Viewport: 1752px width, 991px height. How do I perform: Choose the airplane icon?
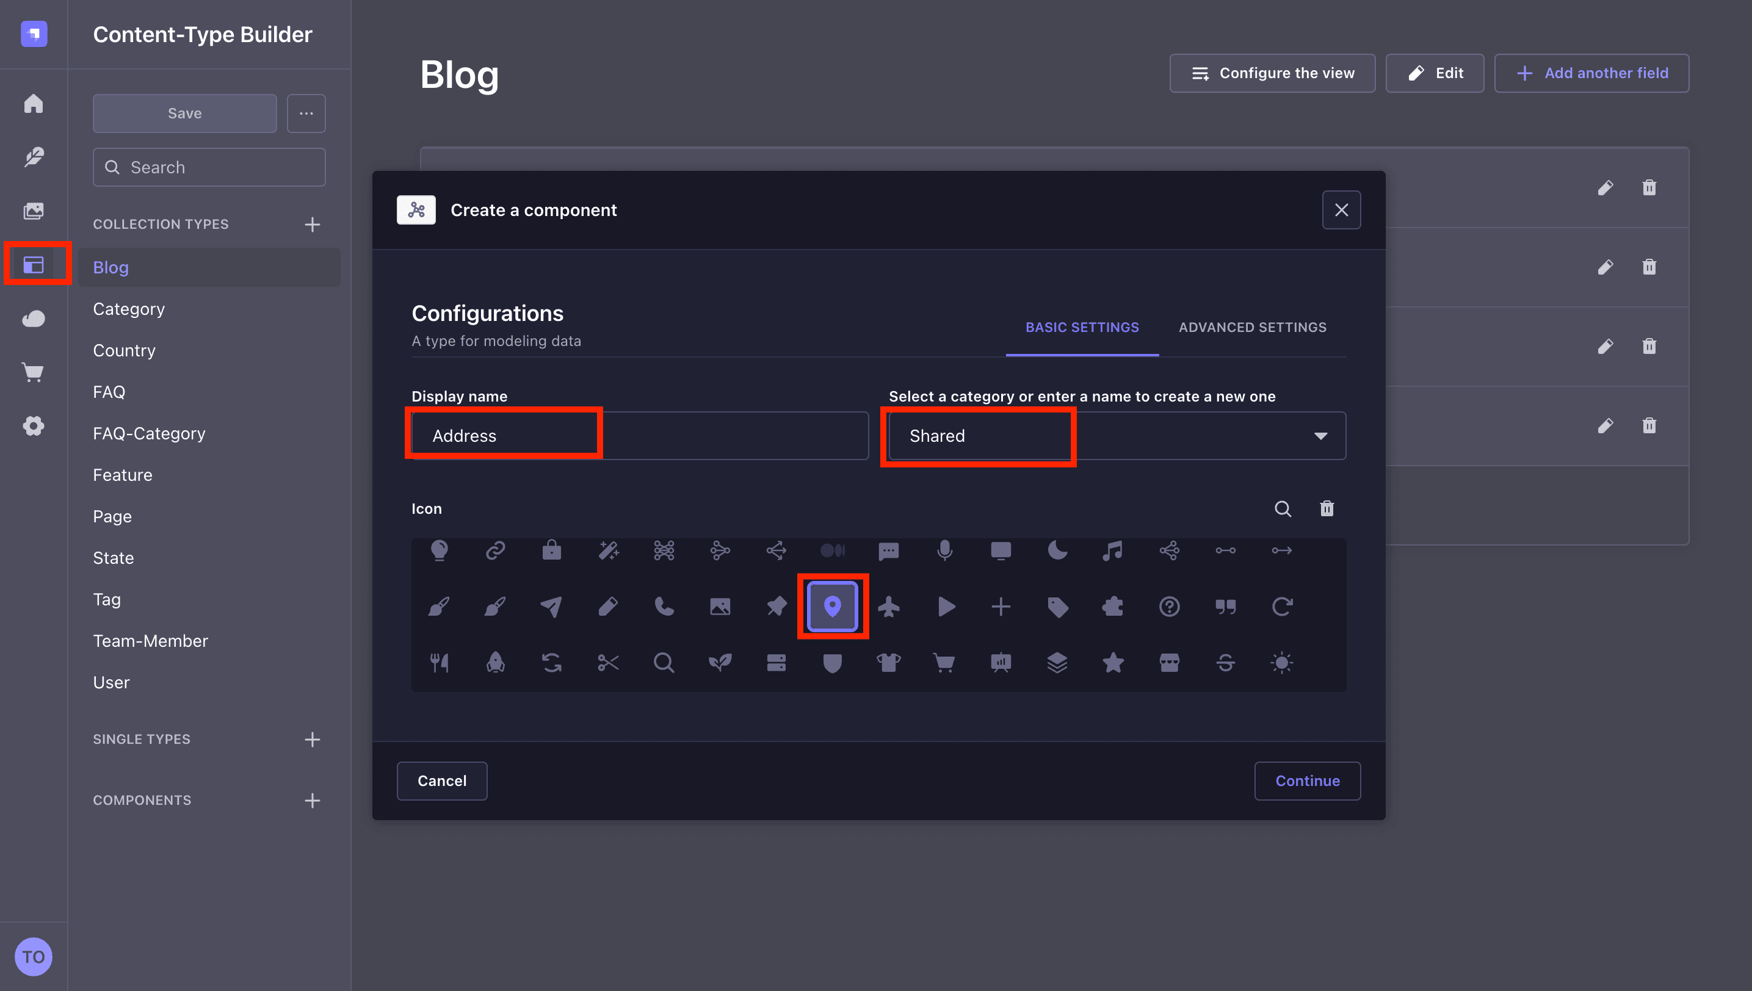tap(889, 606)
